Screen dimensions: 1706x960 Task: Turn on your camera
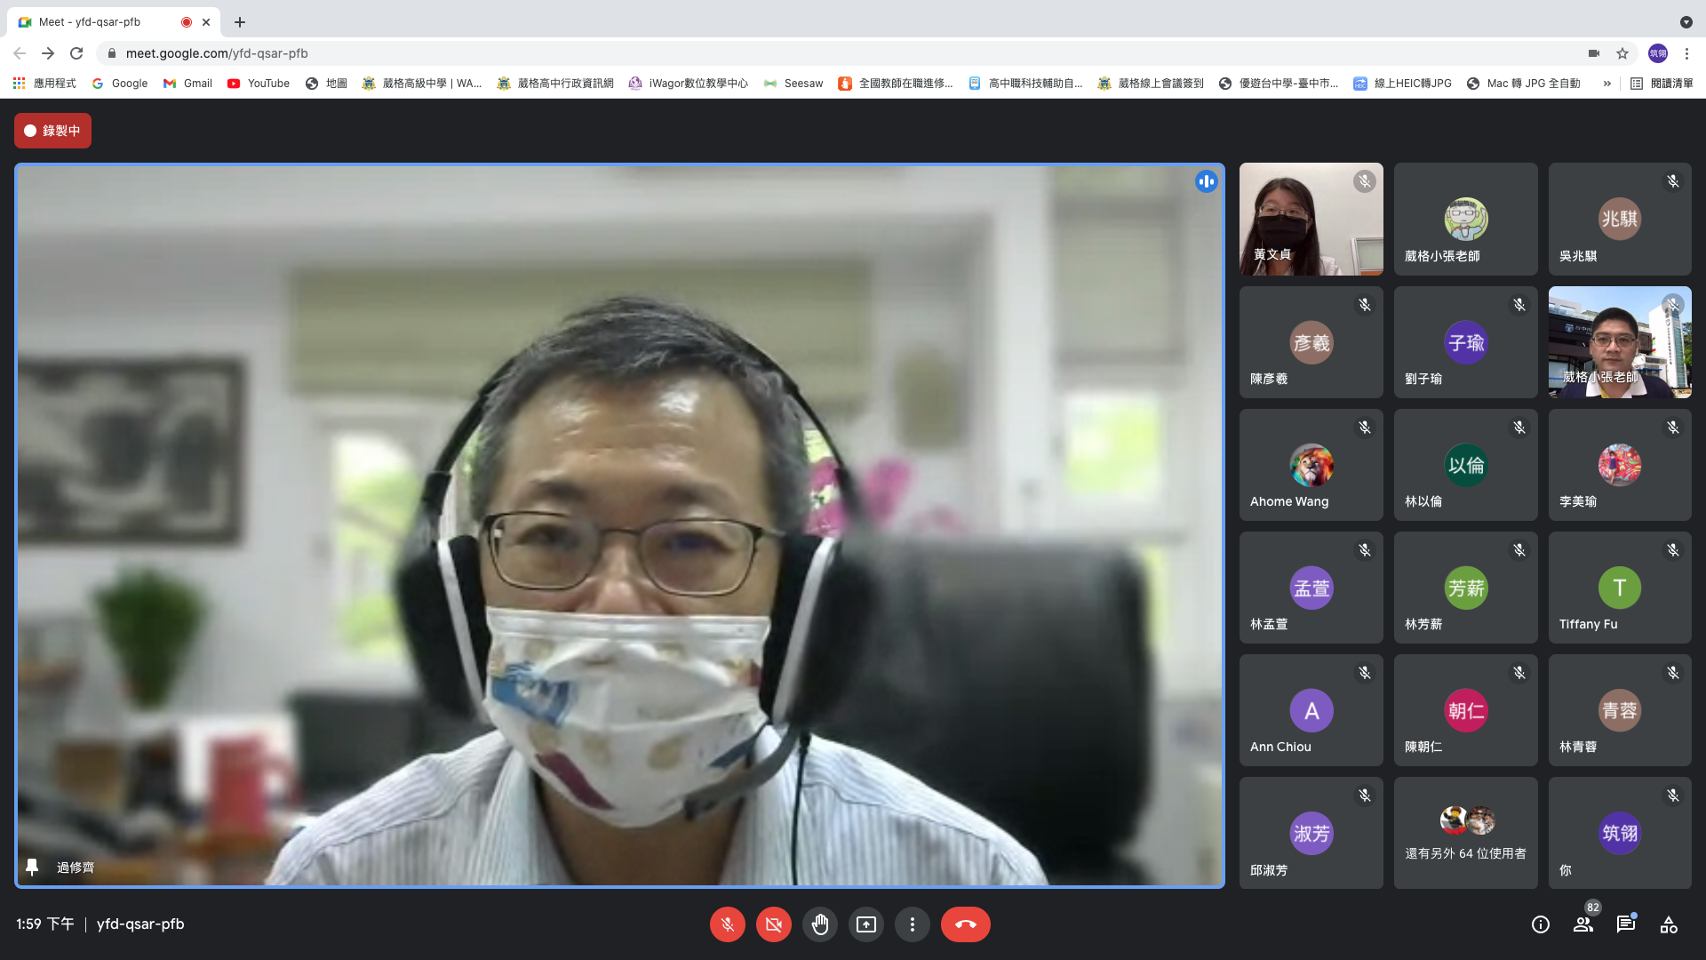tap(774, 924)
